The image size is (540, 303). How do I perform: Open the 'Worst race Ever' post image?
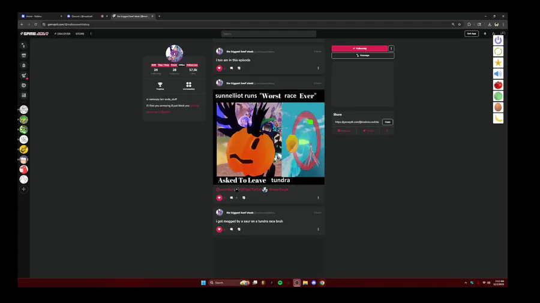pos(269,137)
